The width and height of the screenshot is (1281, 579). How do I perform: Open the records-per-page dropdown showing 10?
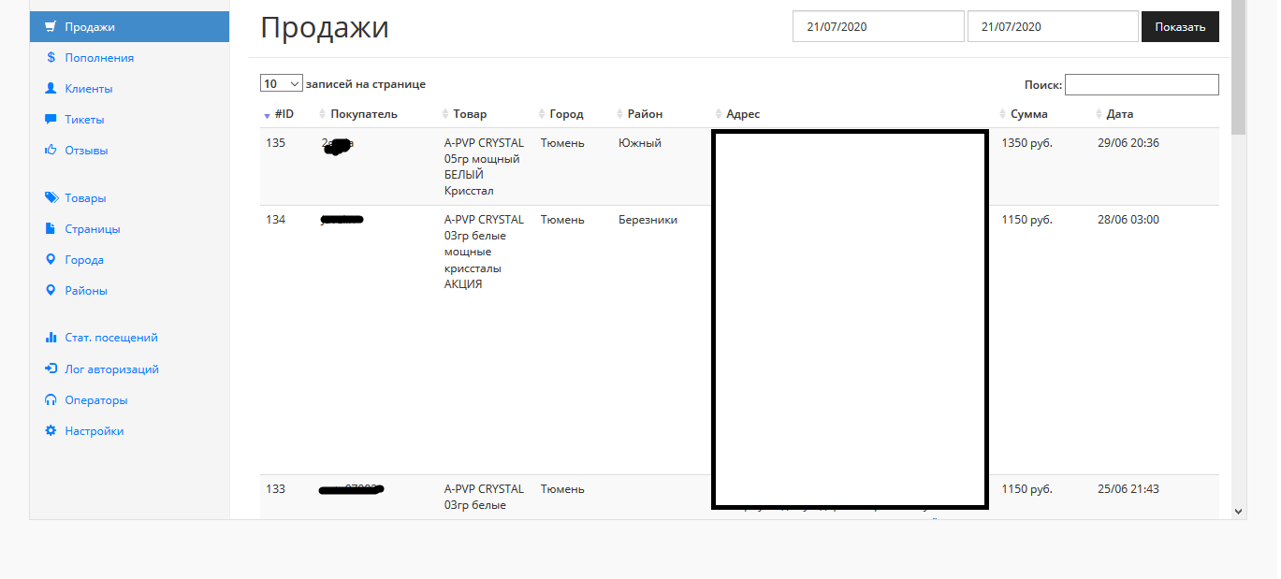(x=281, y=84)
